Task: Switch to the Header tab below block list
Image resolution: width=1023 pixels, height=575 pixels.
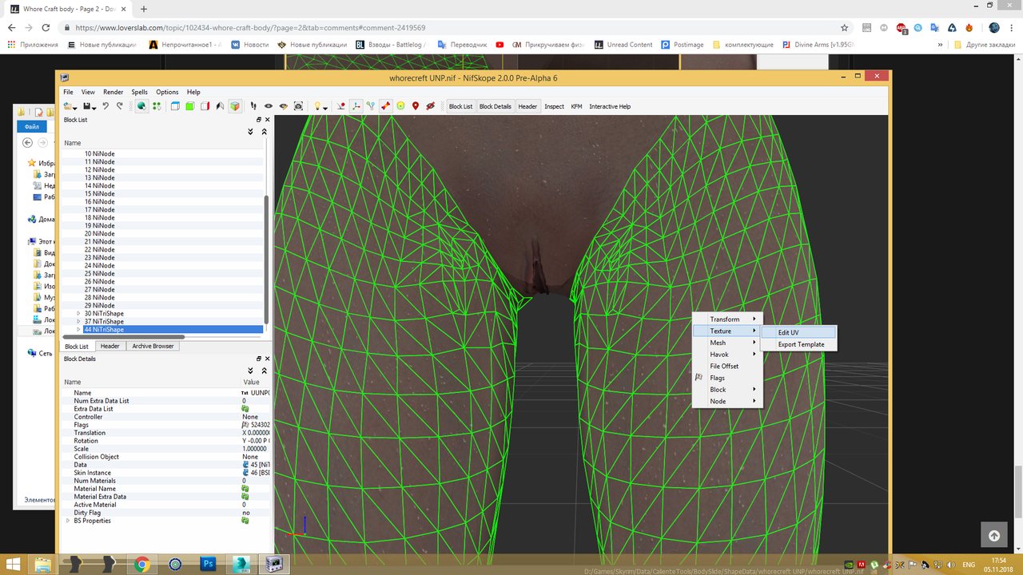Action: 110,346
